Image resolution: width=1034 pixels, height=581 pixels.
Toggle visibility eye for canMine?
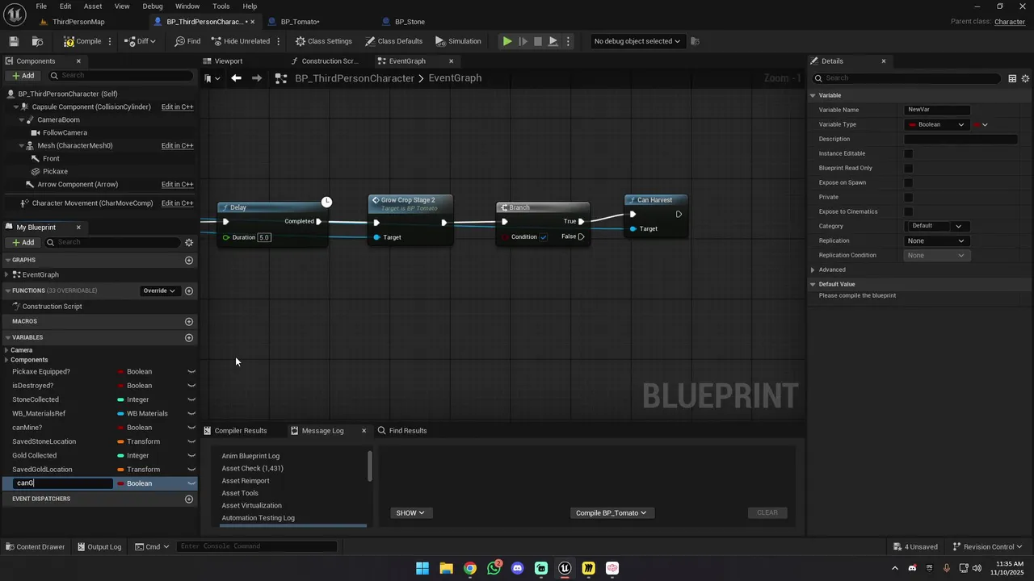(x=191, y=428)
